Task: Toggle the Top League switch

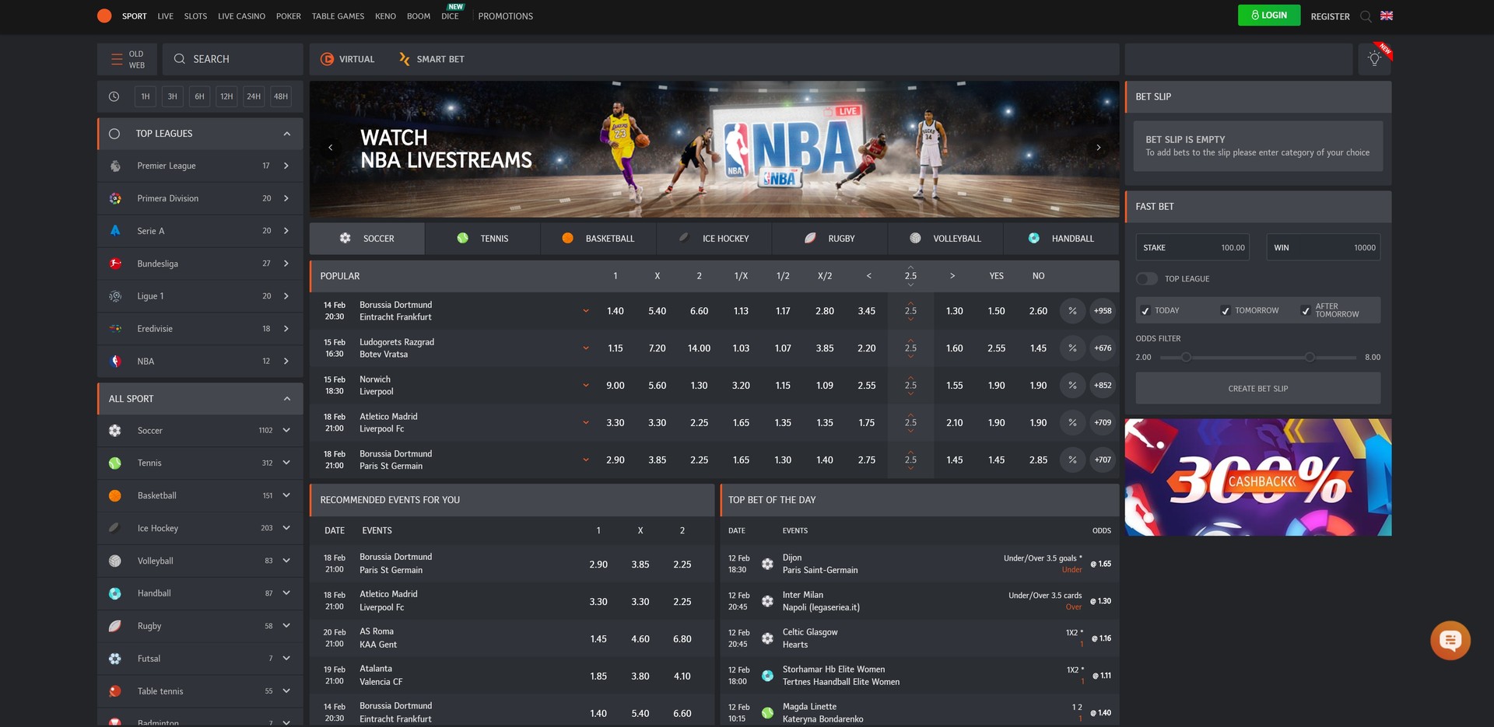Action: [x=1147, y=279]
